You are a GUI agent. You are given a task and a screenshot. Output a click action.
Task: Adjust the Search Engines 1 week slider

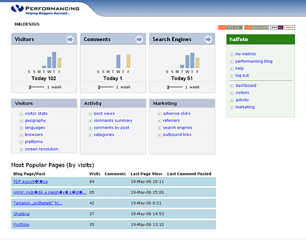[174, 87]
